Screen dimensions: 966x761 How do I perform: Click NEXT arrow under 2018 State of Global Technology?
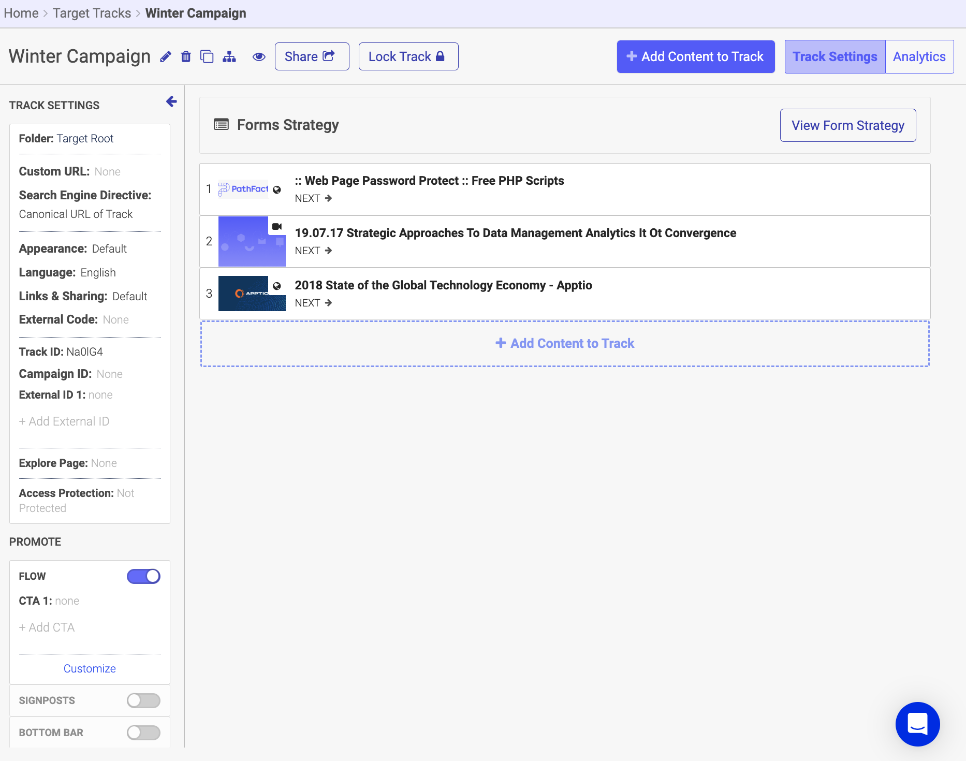313,303
